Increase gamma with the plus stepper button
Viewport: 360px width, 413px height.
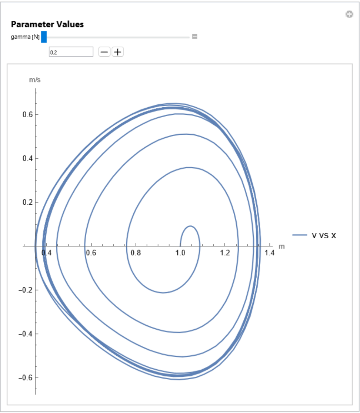pos(118,52)
